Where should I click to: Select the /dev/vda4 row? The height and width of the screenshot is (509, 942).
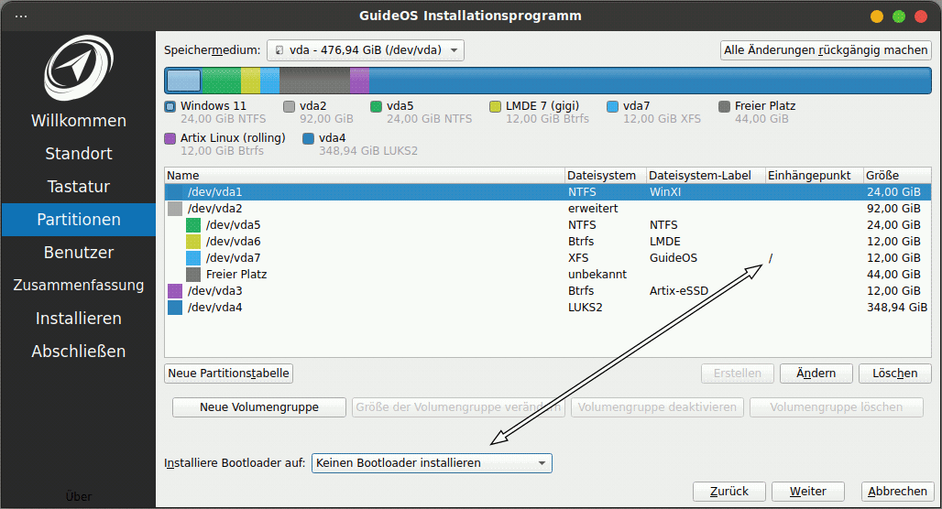pos(548,308)
